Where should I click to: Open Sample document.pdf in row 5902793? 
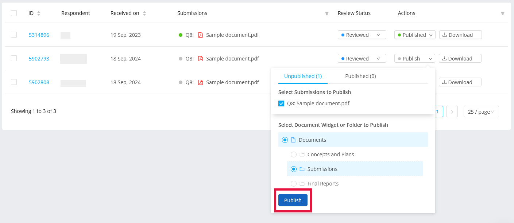(x=232, y=59)
